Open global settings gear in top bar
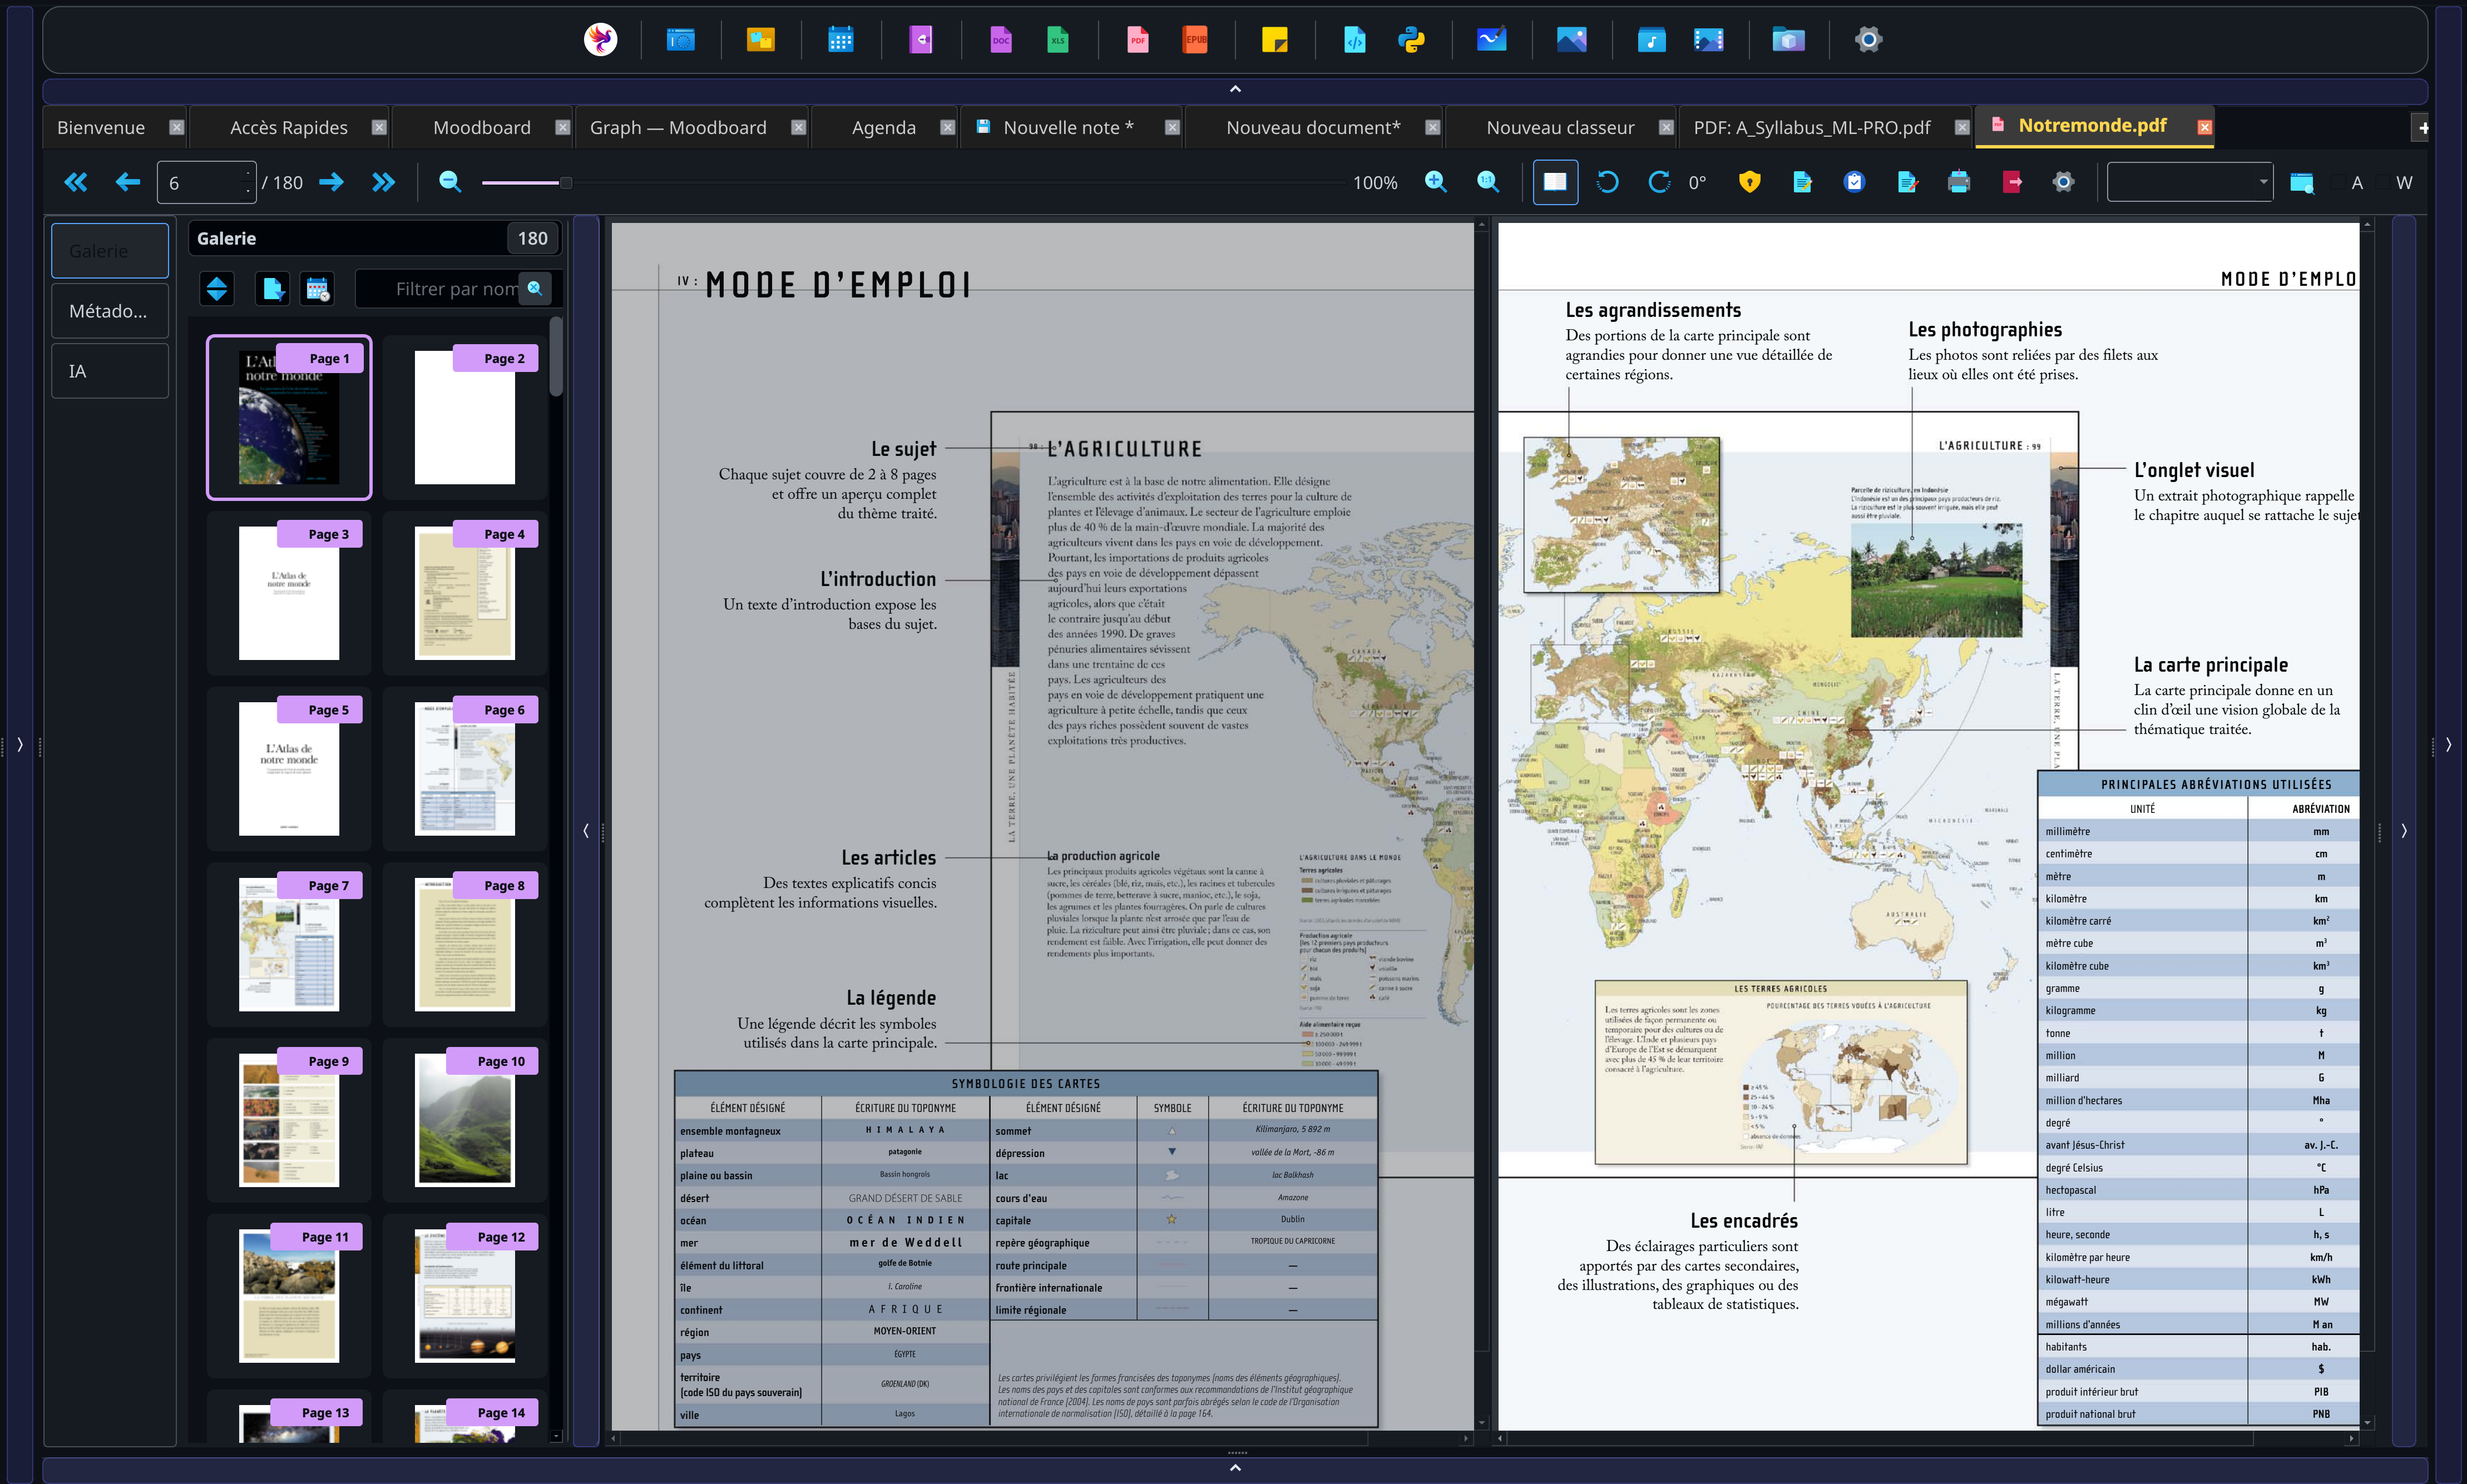Image resolution: width=2467 pixels, height=1484 pixels. coord(1869,40)
